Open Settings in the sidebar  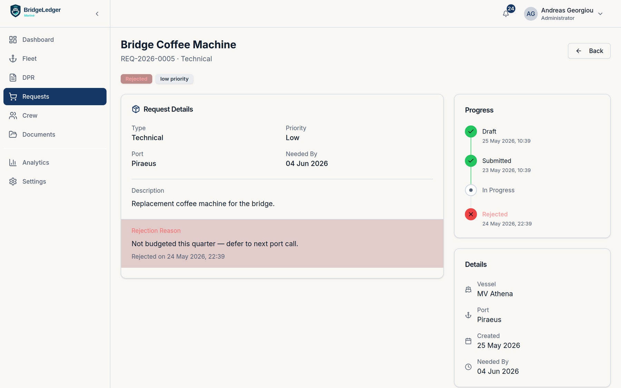(55, 181)
